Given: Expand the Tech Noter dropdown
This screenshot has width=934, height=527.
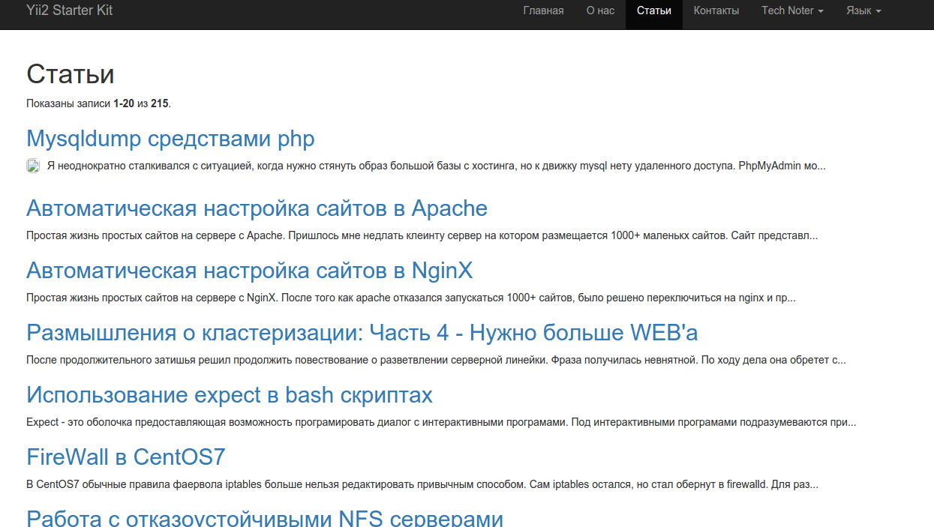Looking at the screenshot, I should click(x=792, y=10).
